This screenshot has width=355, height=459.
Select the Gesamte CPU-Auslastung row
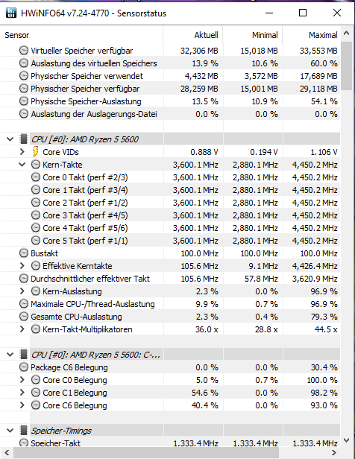coord(170,317)
